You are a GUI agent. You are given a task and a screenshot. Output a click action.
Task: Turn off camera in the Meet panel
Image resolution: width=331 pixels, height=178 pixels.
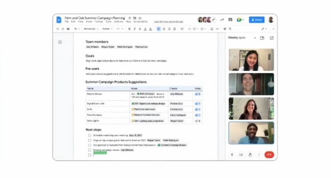tap(241, 155)
